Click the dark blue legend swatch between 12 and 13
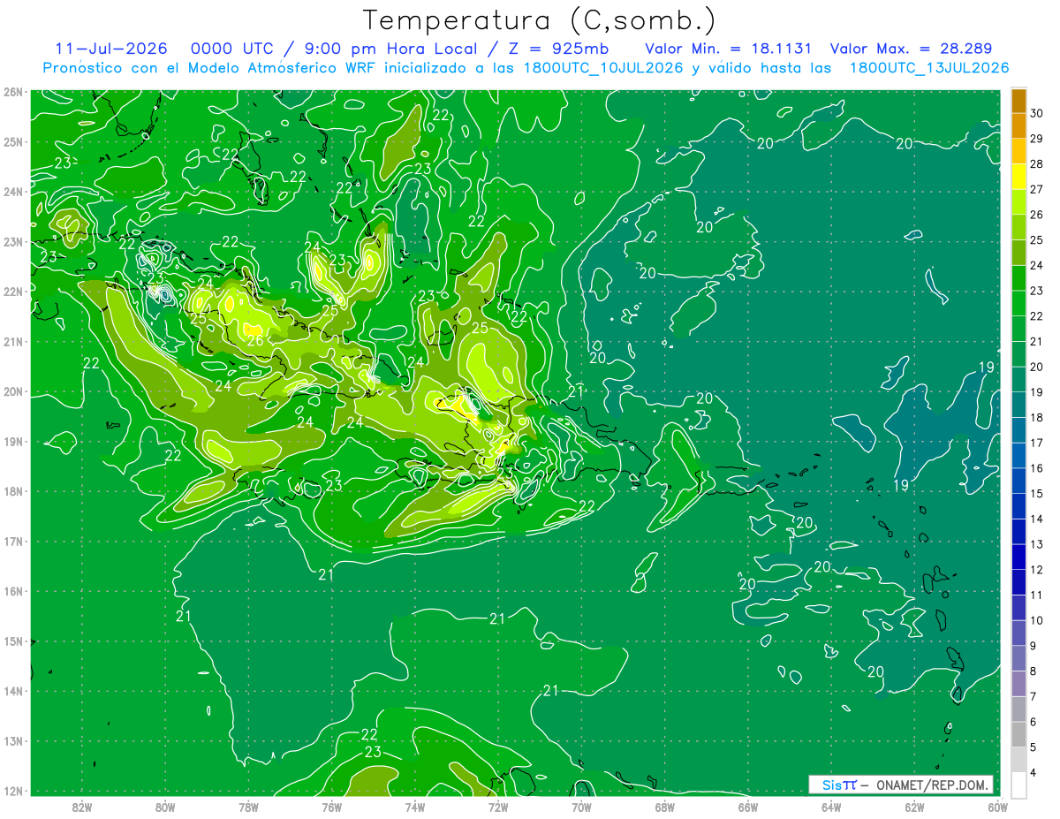Viewport: 1060px width, 819px height. (1018, 557)
